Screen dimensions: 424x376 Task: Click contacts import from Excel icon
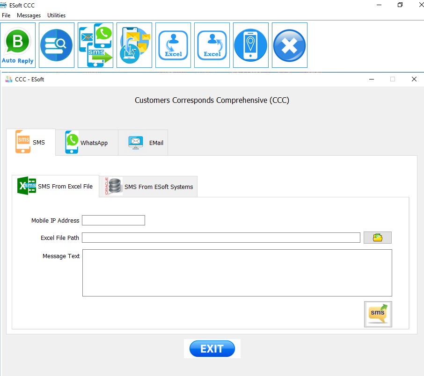point(173,45)
